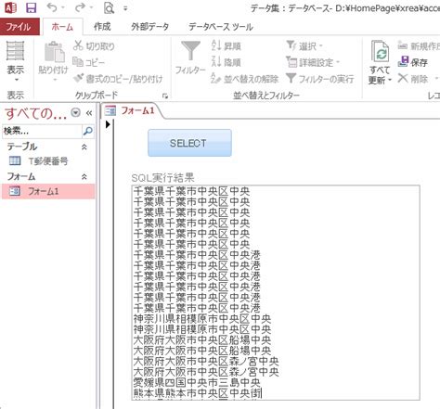Click 切り取り cut
Image resolution: width=440 pixels, height=409 pixels.
(94, 46)
